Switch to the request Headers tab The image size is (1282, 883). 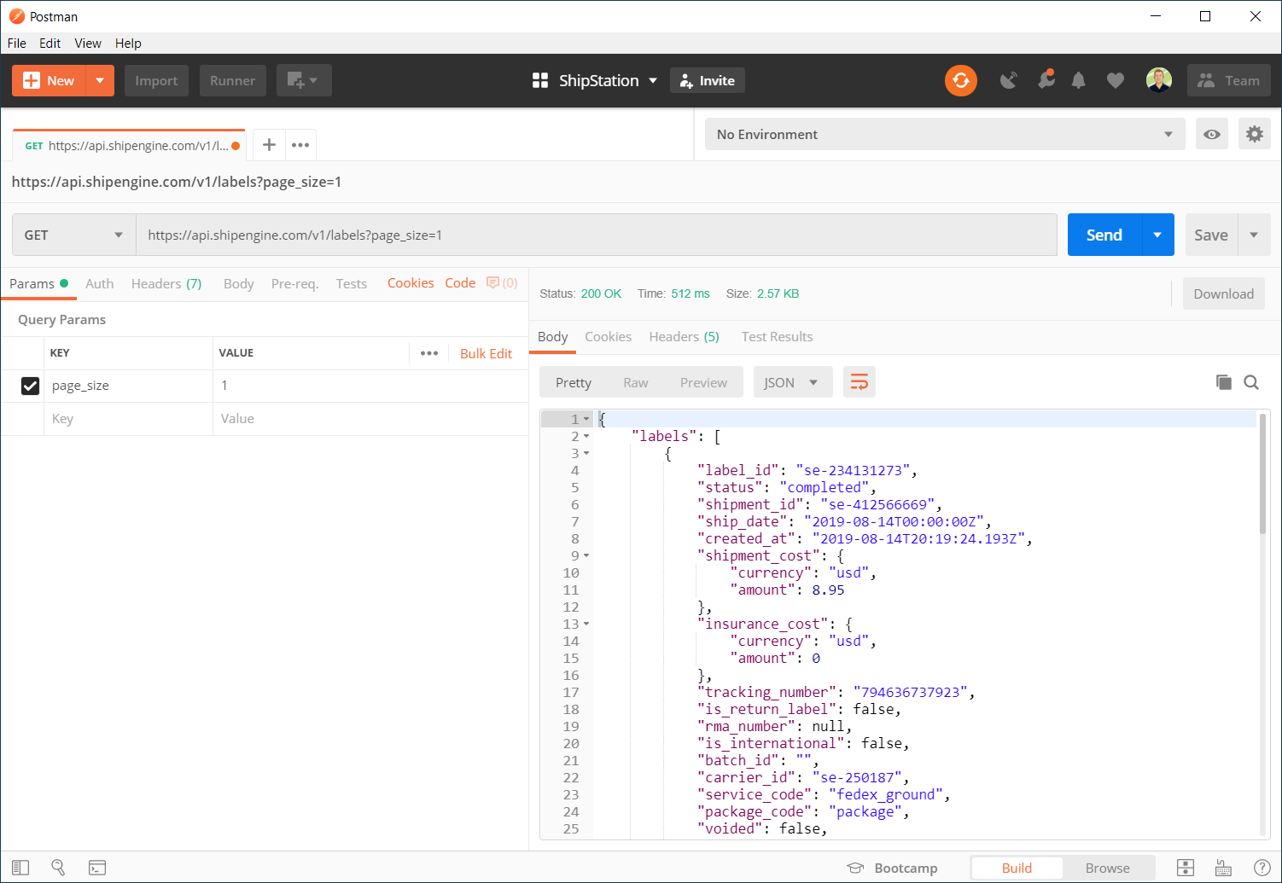point(166,283)
